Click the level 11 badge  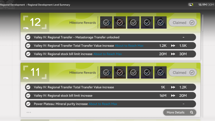[x=35, y=72]
